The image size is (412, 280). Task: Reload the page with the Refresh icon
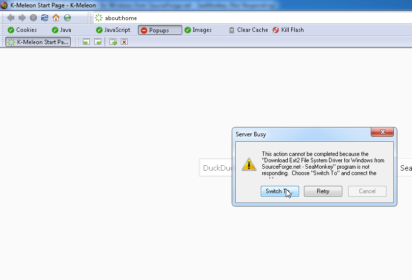coord(45,18)
